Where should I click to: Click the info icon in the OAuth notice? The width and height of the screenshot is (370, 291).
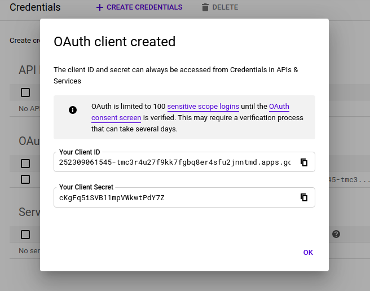click(73, 110)
